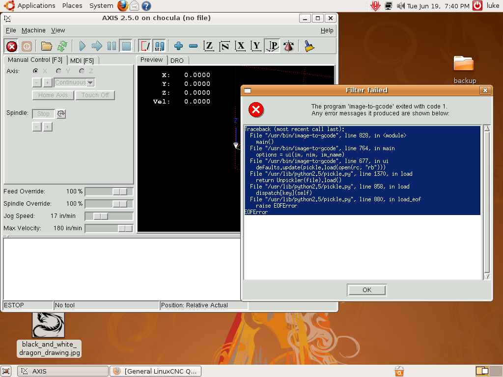Pause the program execution icon

point(112,47)
